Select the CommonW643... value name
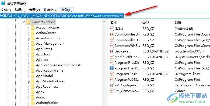Screen dimensions: 210x106 pos(127,46)
